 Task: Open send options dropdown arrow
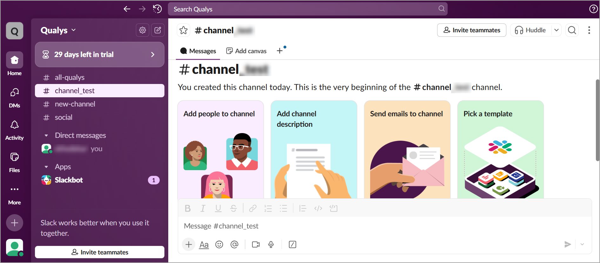(582, 244)
